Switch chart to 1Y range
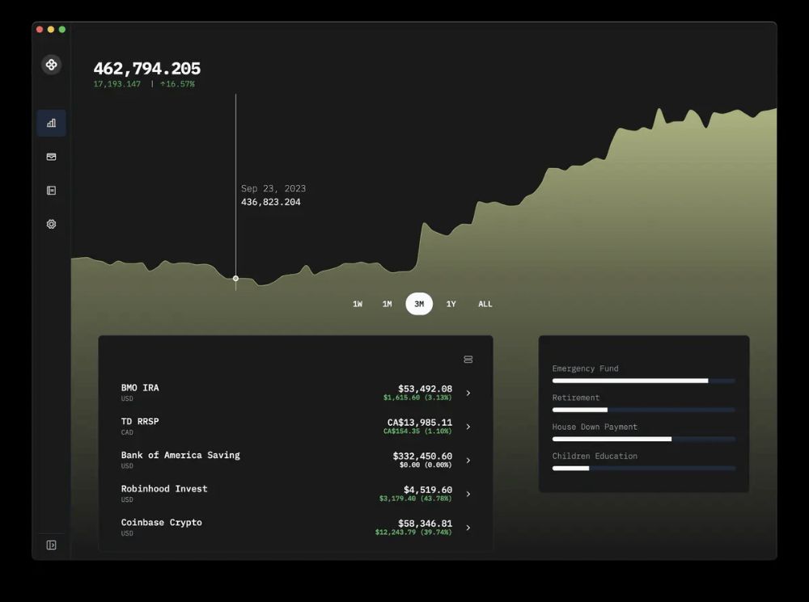The width and height of the screenshot is (809, 602). [451, 304]
